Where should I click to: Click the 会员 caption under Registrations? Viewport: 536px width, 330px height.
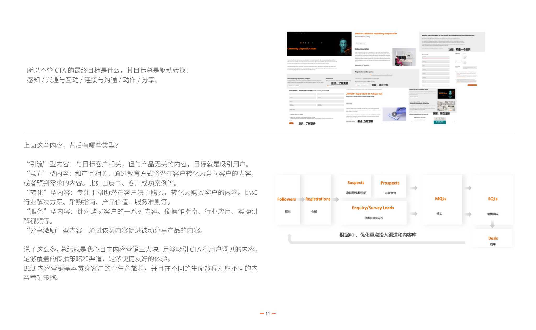pyautogui.click(x=314, y=212)
